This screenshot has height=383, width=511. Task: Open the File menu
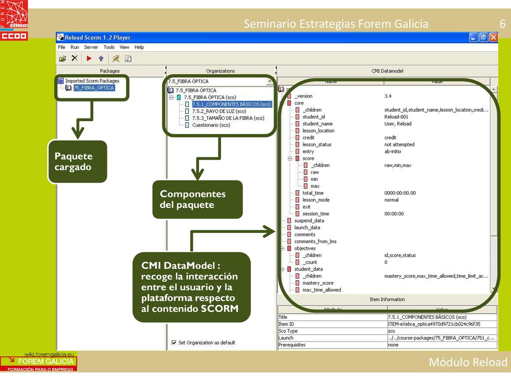[x=61, y=47]
